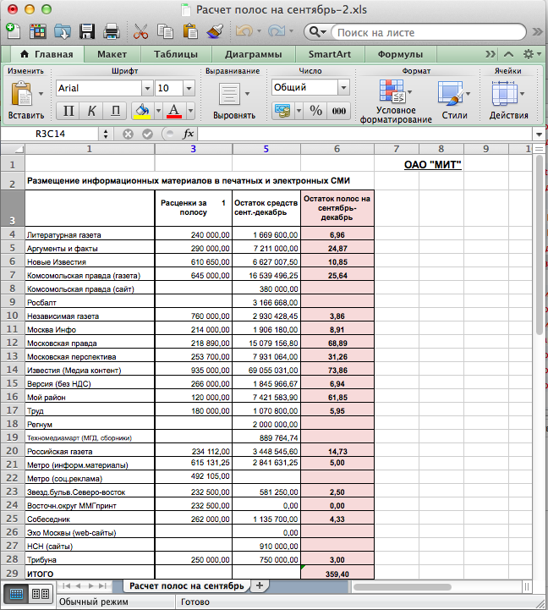This screenshot has height=610, width=548.
Task: Apply currency number format icon
Action: [282, 111]
